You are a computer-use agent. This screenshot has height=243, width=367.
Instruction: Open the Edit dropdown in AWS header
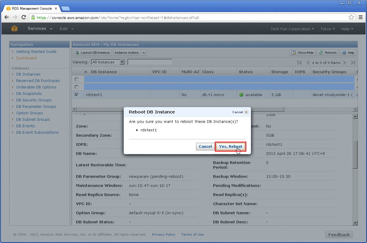[67, 29]
